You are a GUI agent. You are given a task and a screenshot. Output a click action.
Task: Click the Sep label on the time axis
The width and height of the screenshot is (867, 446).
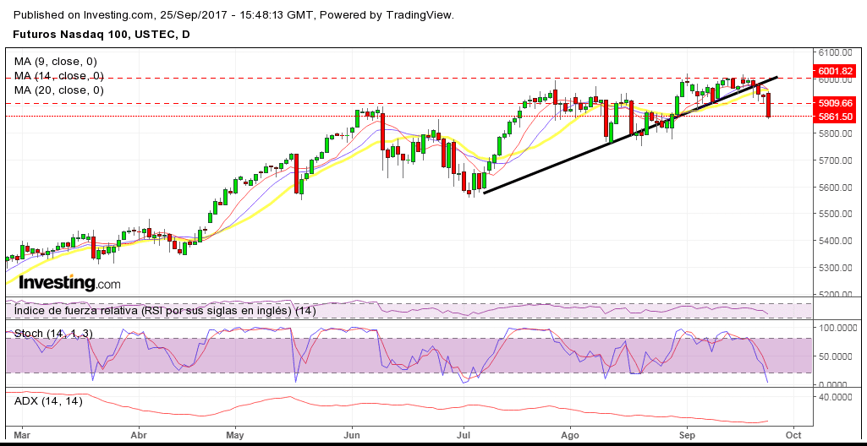tap(688, 436)
